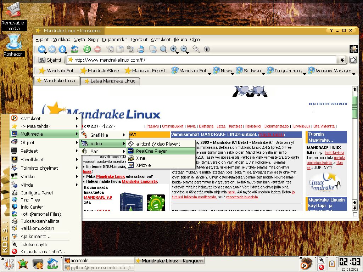Toggle the view link checkbox at bottom right

click(354, 215)
